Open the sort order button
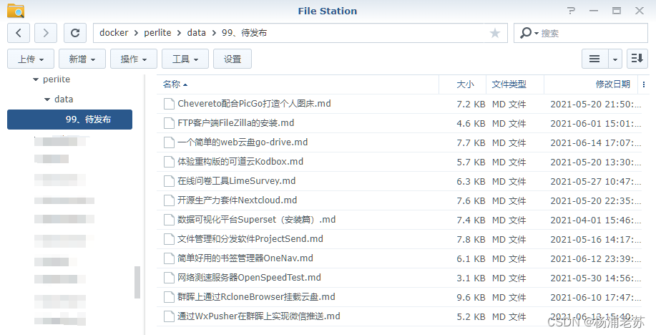The width and height of the screenshot is (656, 335). 637,59
